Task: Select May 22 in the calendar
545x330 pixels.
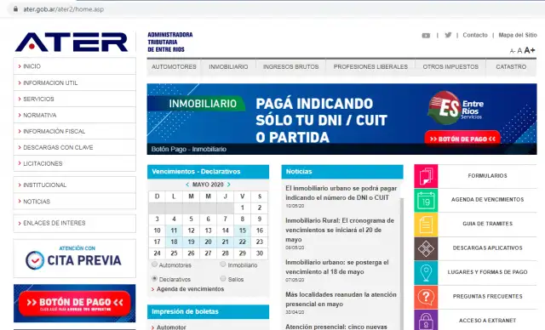Action: [x=242, y=242]
